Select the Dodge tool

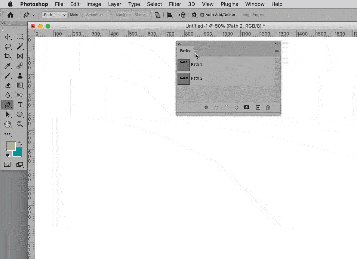pyautogui.click(x=20, y=95)
